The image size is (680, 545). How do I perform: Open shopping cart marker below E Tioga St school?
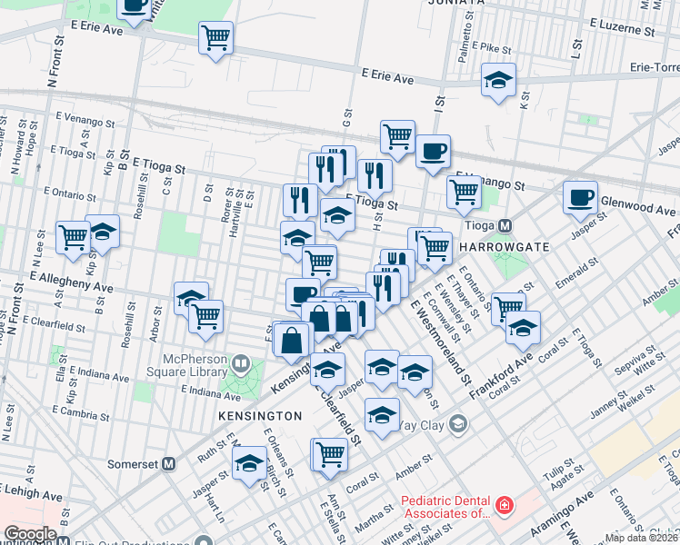pyautogui.click(x=320, y=266)
